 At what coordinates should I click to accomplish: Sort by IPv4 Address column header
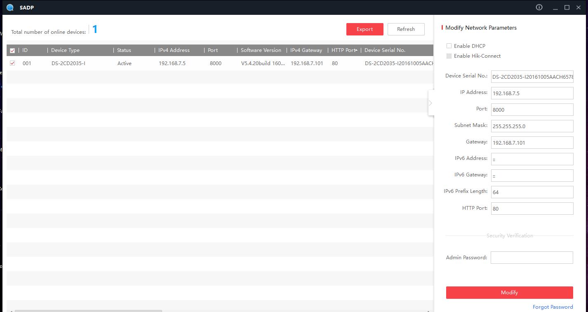click(x=174, y=50)
